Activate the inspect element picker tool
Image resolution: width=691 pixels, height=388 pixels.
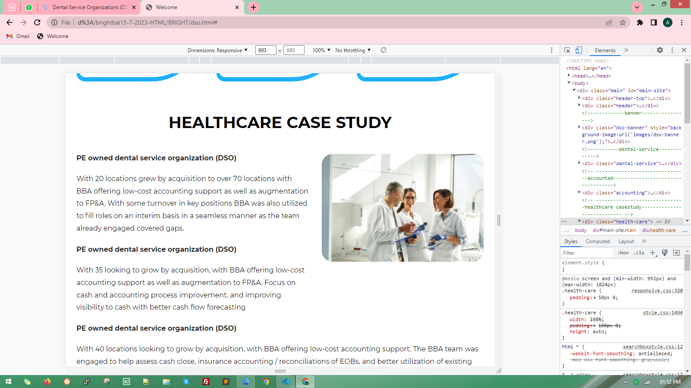567,50
